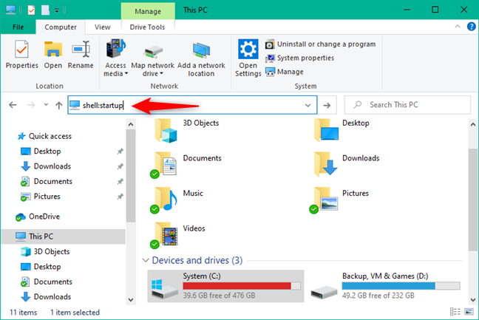Screen dimensions: 479x320
Task: Click the Forward navigation arrow
Action: click(31, 105)
